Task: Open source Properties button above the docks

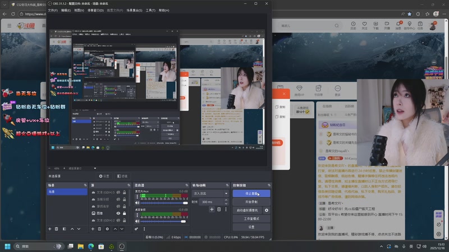Action: [104, 176]
